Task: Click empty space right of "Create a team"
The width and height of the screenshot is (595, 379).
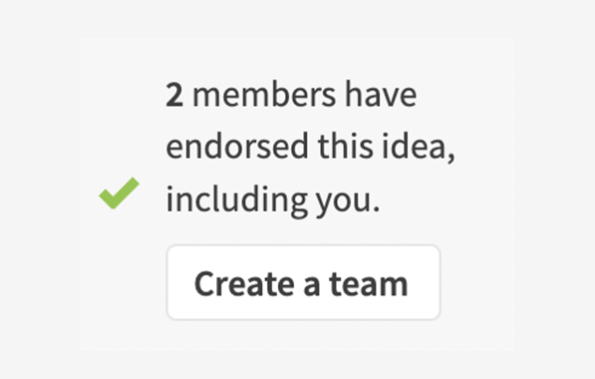Action: 477,282
